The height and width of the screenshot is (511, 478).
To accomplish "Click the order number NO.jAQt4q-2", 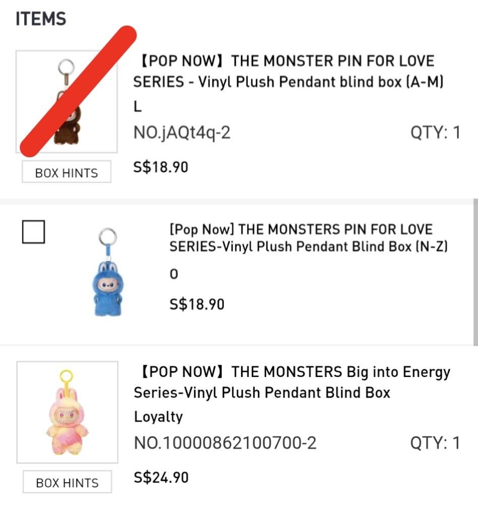I will tap(182, 133).
